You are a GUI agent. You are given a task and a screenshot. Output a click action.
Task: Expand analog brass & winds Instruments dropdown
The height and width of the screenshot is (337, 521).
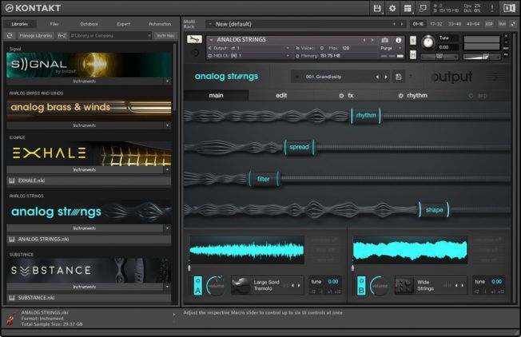point(168,125)
